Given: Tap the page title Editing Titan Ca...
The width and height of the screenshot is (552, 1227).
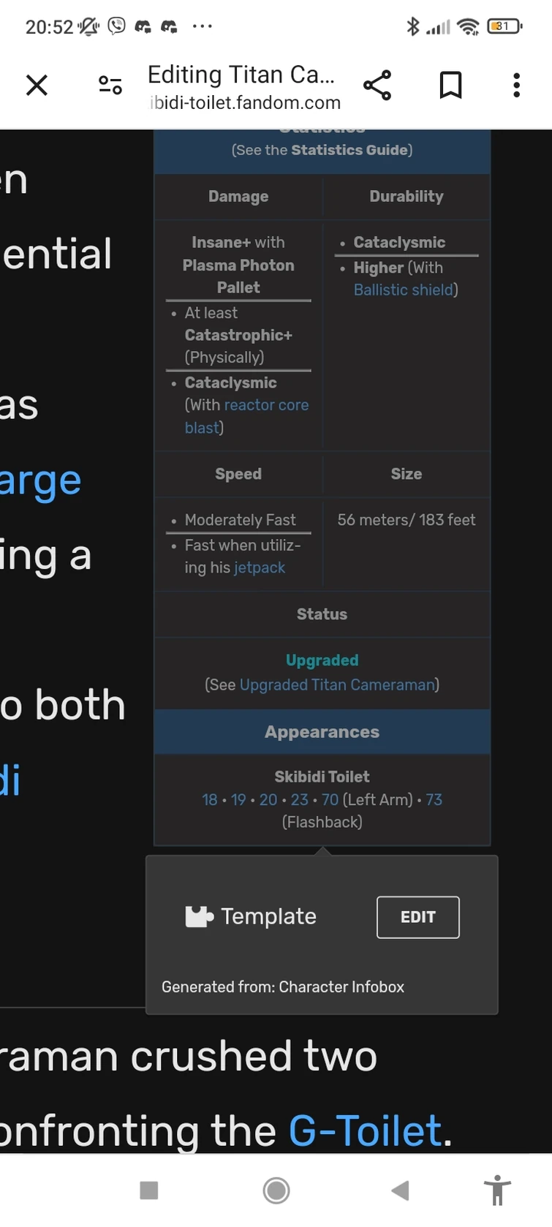Looking at the screenshot, I should point(241,74).
